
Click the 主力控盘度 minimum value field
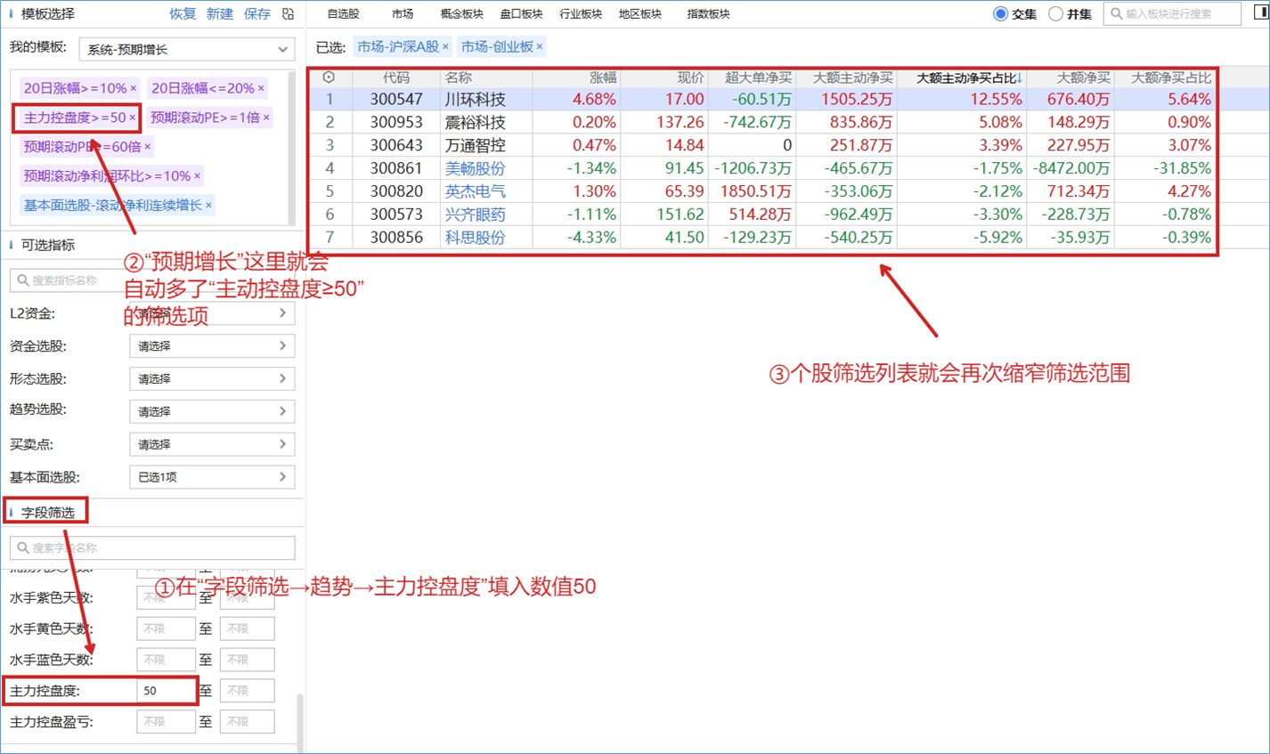pyautogui.click(x=166, y=691)
